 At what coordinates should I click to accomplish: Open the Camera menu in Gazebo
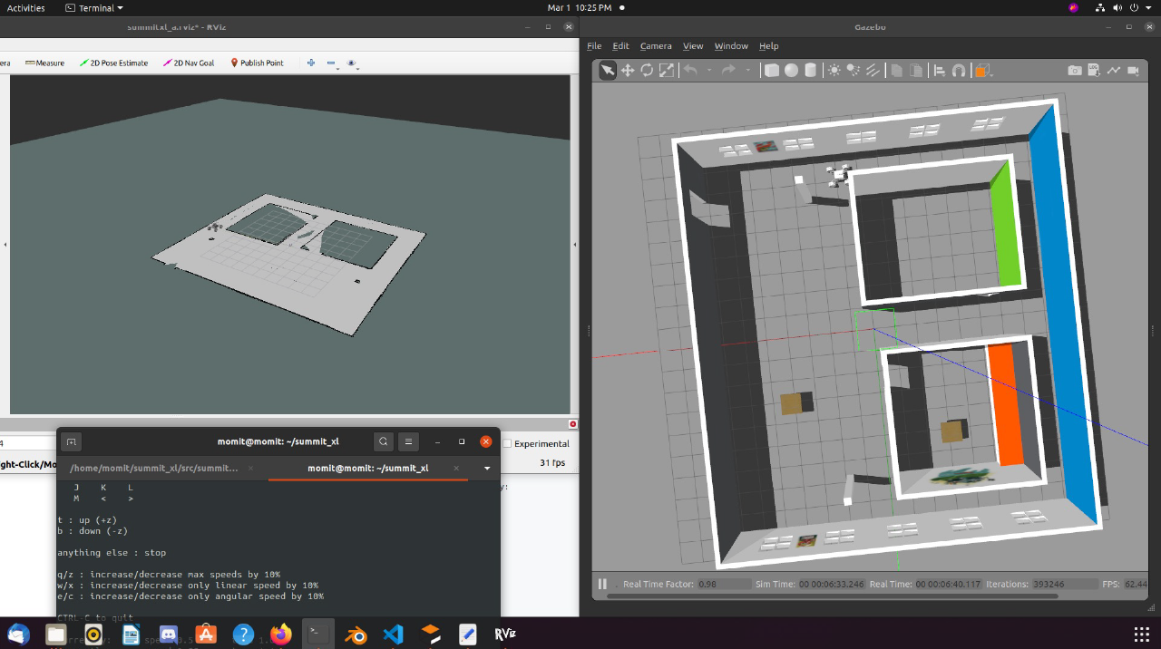[656, 46]
